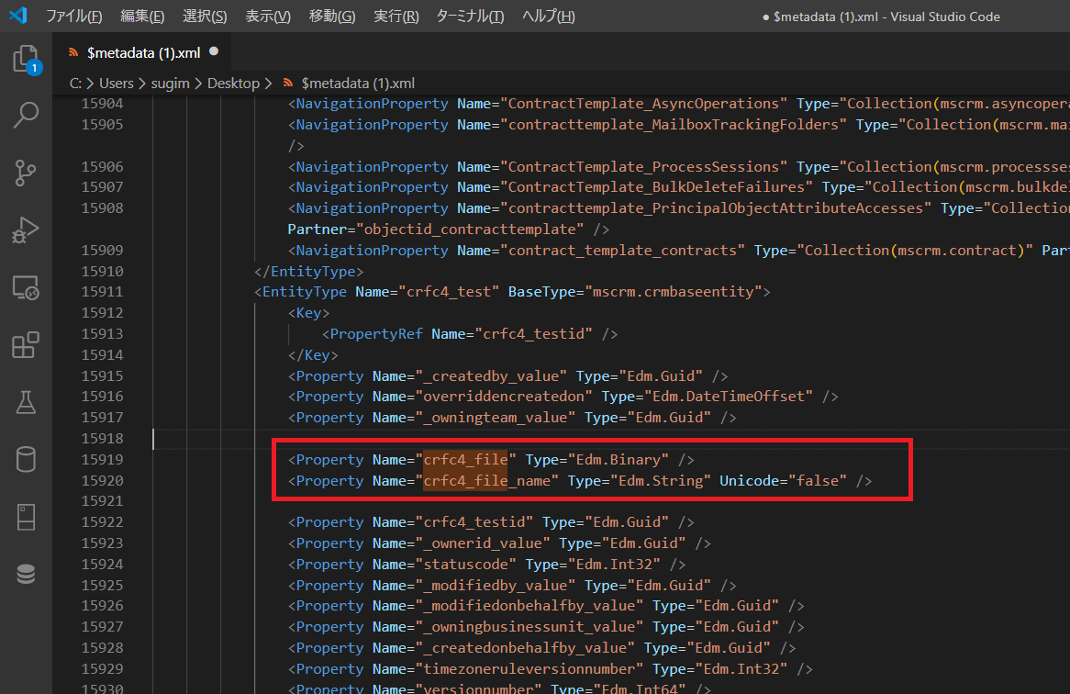Open the Extensions view

(25, 345)
